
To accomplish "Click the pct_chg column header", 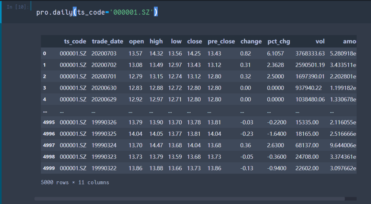I will pyautogui.click(x=279, y=41).
